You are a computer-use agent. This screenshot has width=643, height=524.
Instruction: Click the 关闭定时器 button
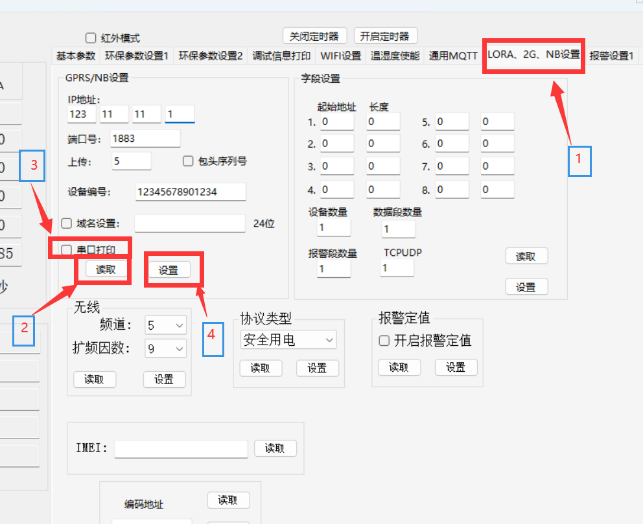pos(315,36)
